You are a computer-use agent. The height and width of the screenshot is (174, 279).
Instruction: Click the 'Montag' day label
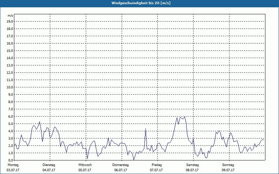click(x=13, y=165)
